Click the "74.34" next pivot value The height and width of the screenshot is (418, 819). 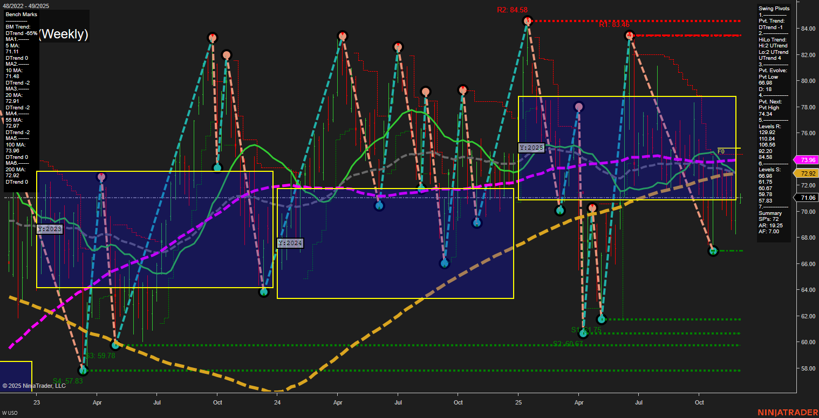pyautogui.click(x=766, y=114)
